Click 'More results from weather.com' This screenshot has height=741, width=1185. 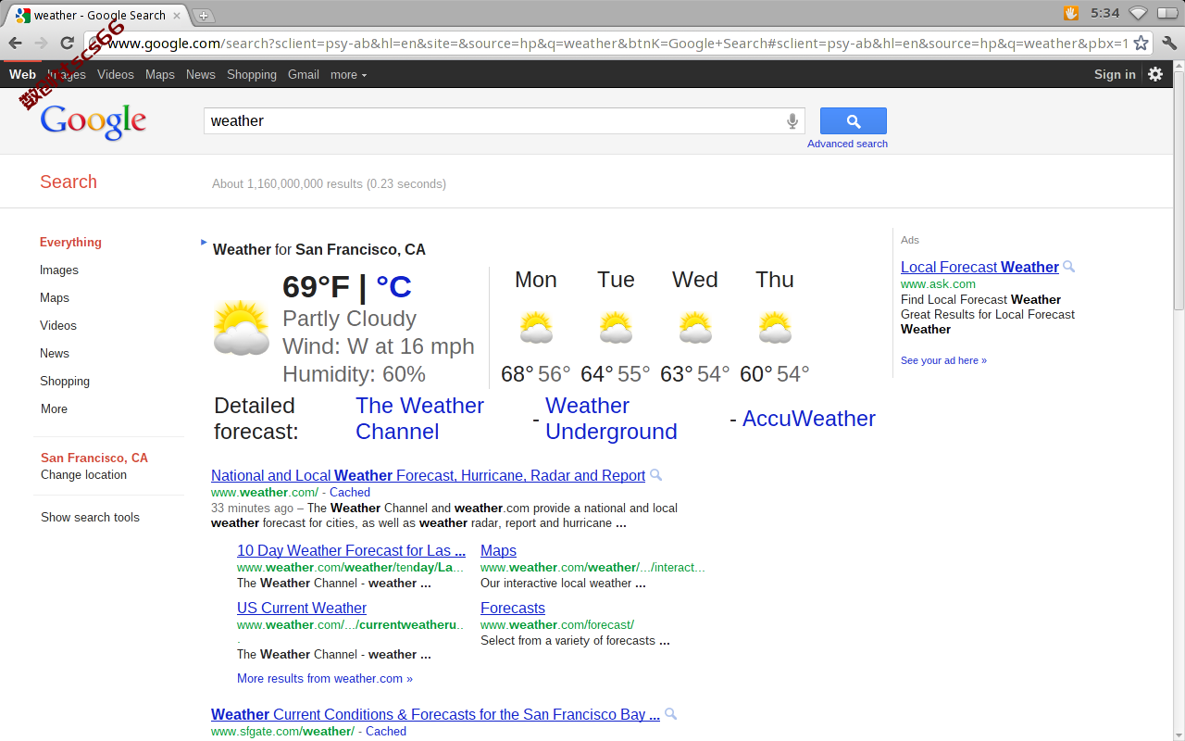tap(325, 678)
